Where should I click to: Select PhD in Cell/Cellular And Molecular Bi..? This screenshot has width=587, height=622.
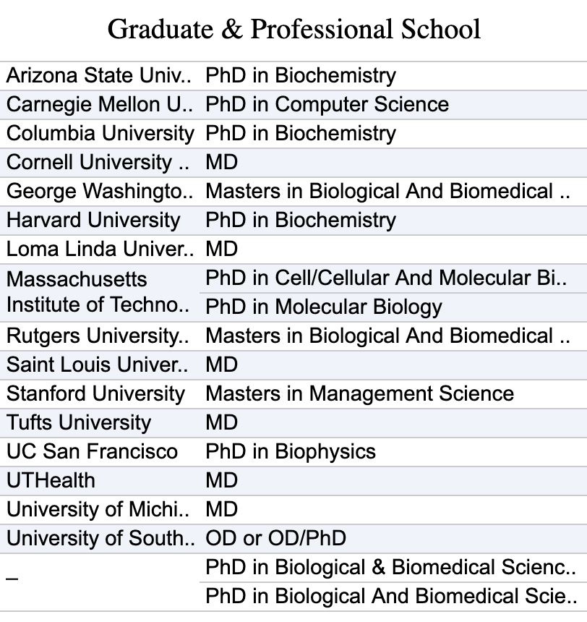386,278
